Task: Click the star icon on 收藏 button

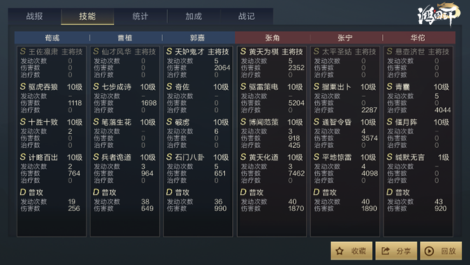Action: 340,251
